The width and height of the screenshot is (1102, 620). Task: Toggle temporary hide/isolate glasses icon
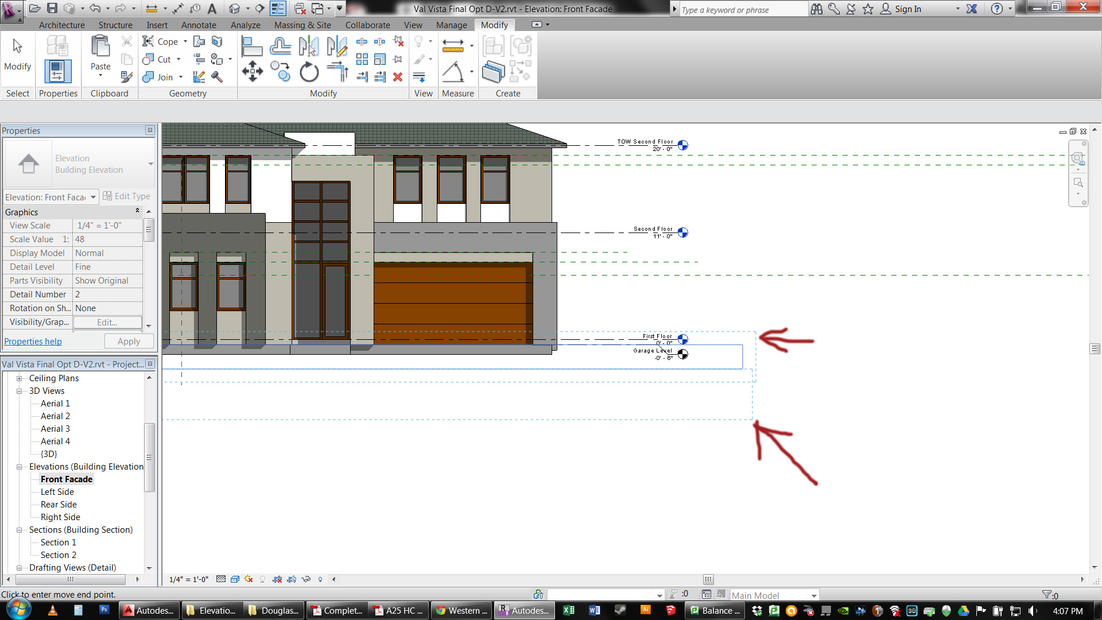[x=306, y=579]
